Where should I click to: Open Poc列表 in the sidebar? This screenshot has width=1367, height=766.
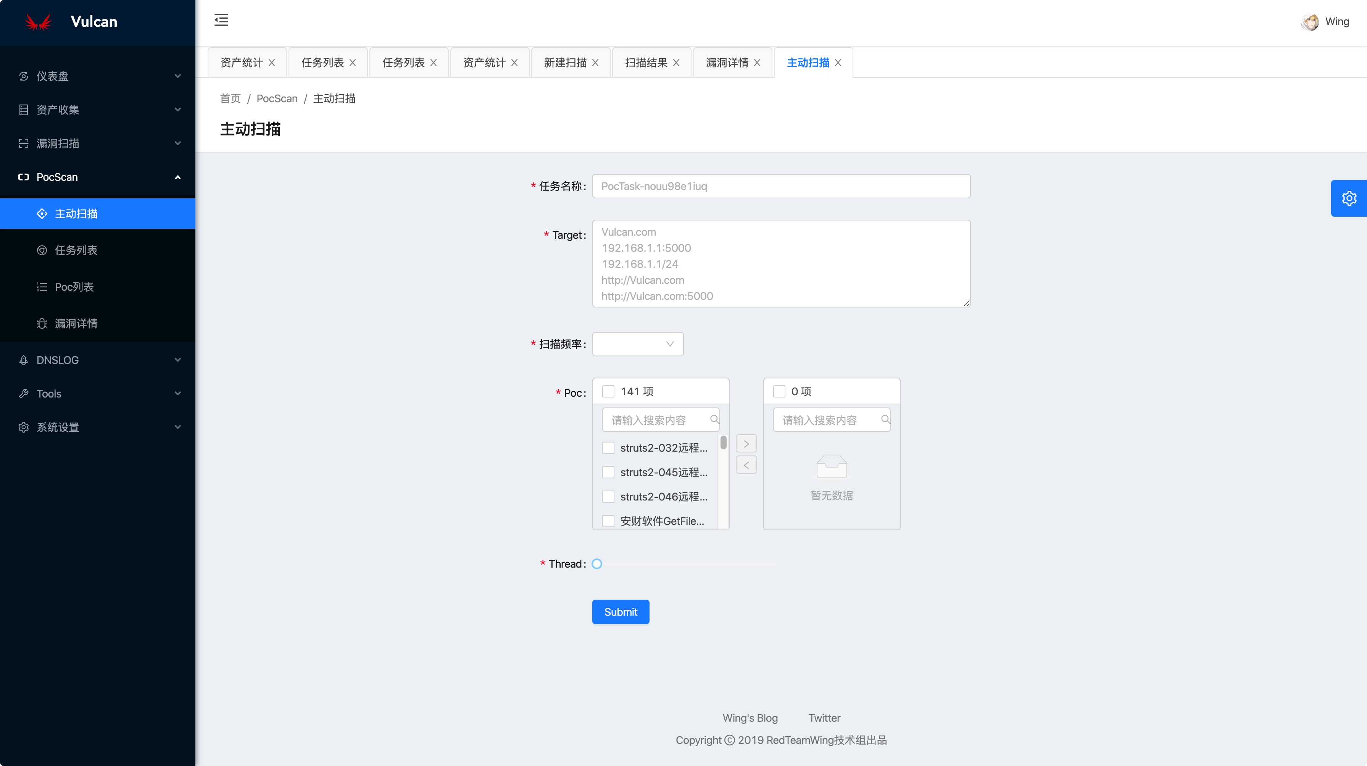click(74, 287)
